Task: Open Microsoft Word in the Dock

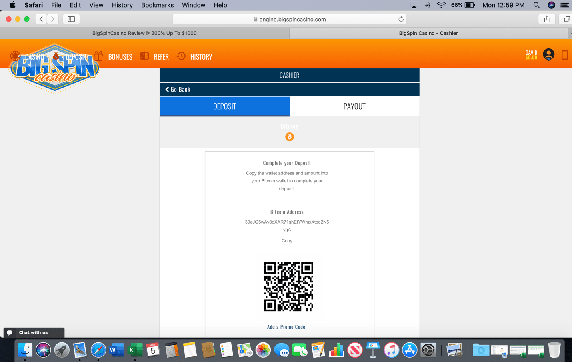Action: click(x=116, y=350)
